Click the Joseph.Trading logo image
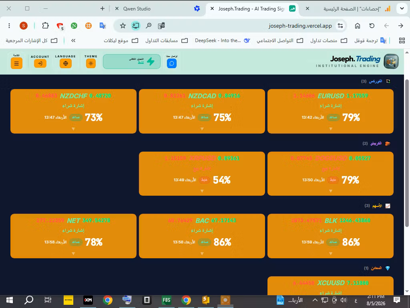The height and width of the screenshot is (308, 410). 391,61
